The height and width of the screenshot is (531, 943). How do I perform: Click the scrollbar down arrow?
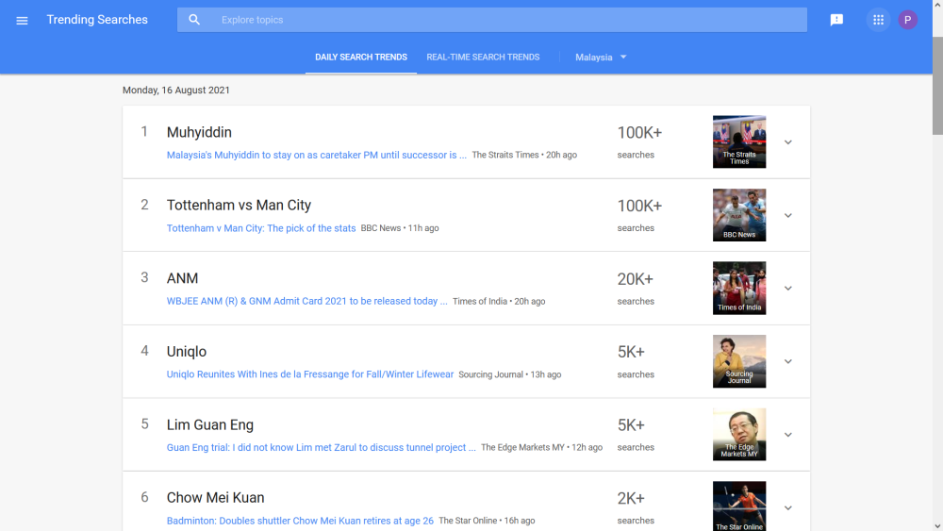tap(937, 526)
